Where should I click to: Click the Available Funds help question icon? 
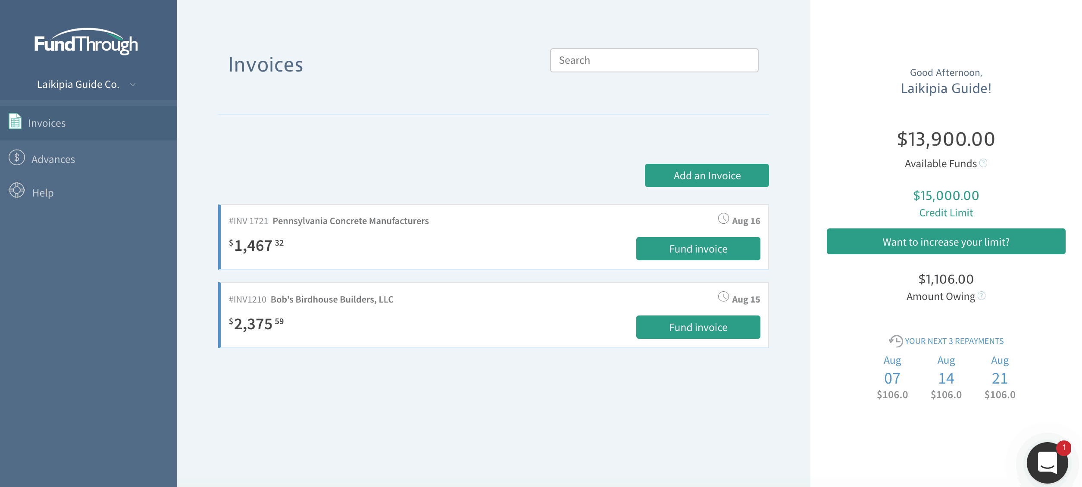(x=983, y=163)
